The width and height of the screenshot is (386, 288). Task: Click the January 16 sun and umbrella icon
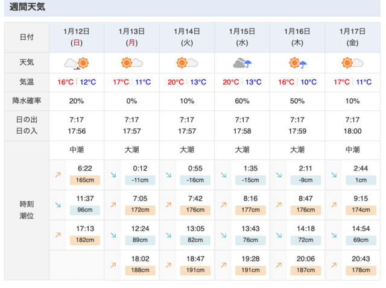pyautogui.click(x=298, y=63)
